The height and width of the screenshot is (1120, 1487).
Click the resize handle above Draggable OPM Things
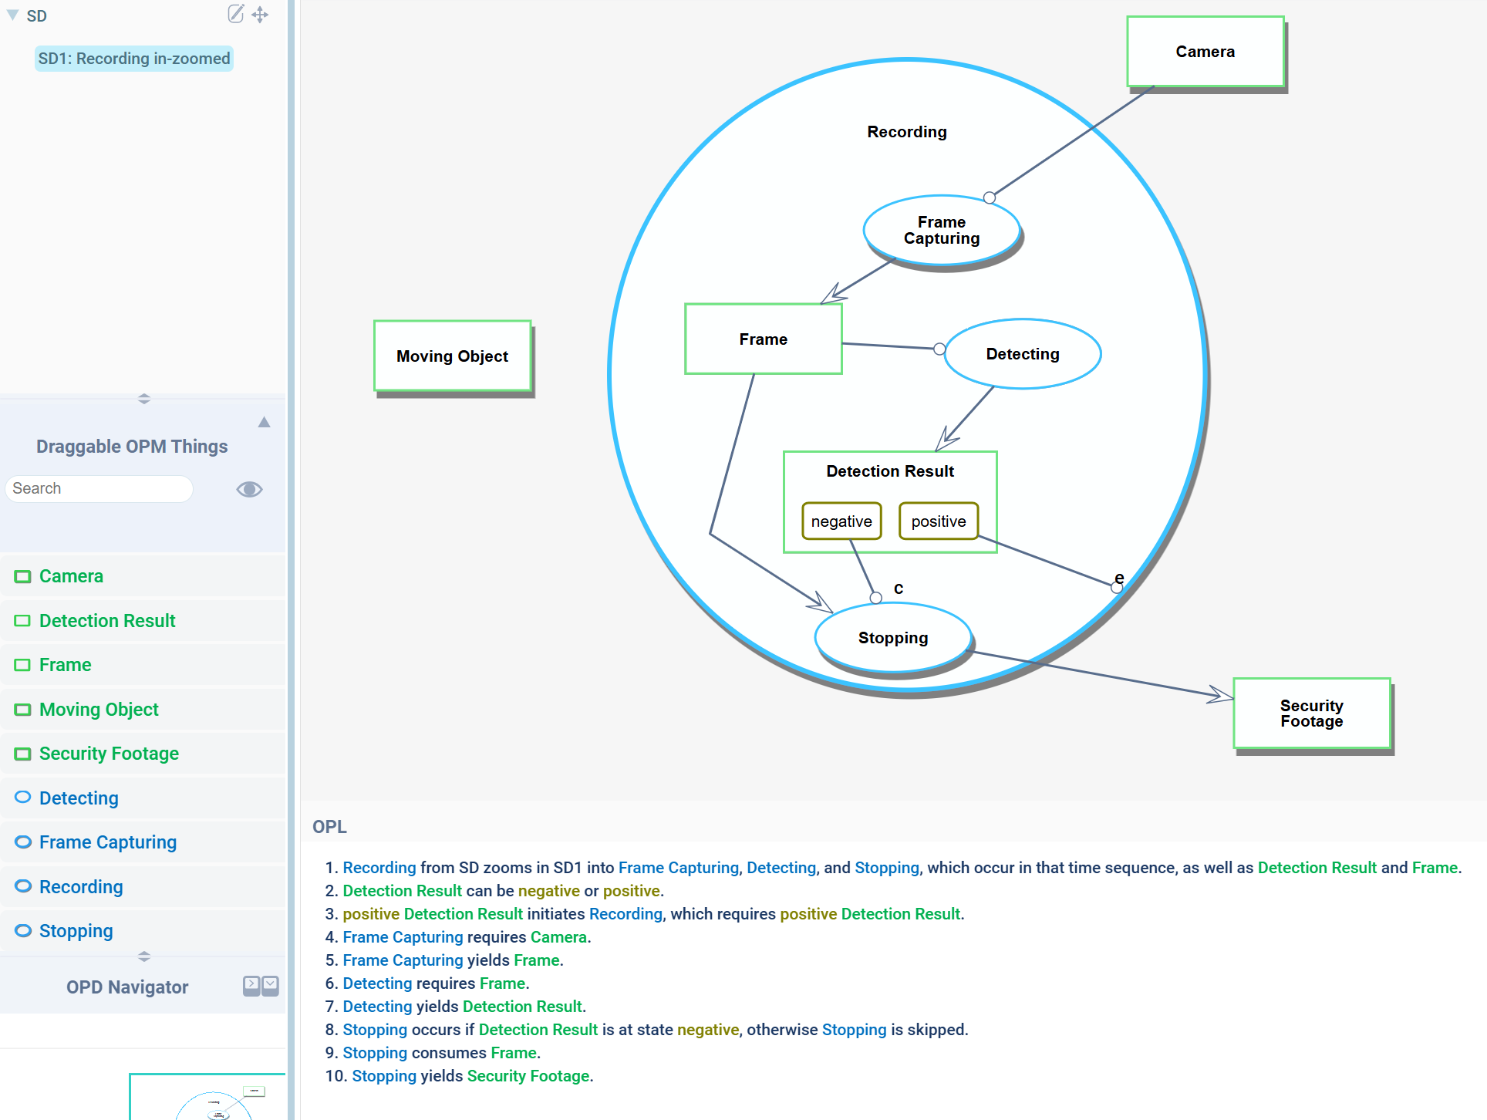(x=143, y=399)
